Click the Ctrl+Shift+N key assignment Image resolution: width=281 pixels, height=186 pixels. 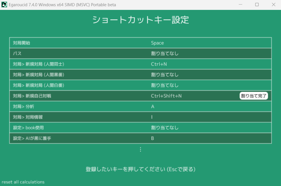pyautogui.click(x=166, y=96)
